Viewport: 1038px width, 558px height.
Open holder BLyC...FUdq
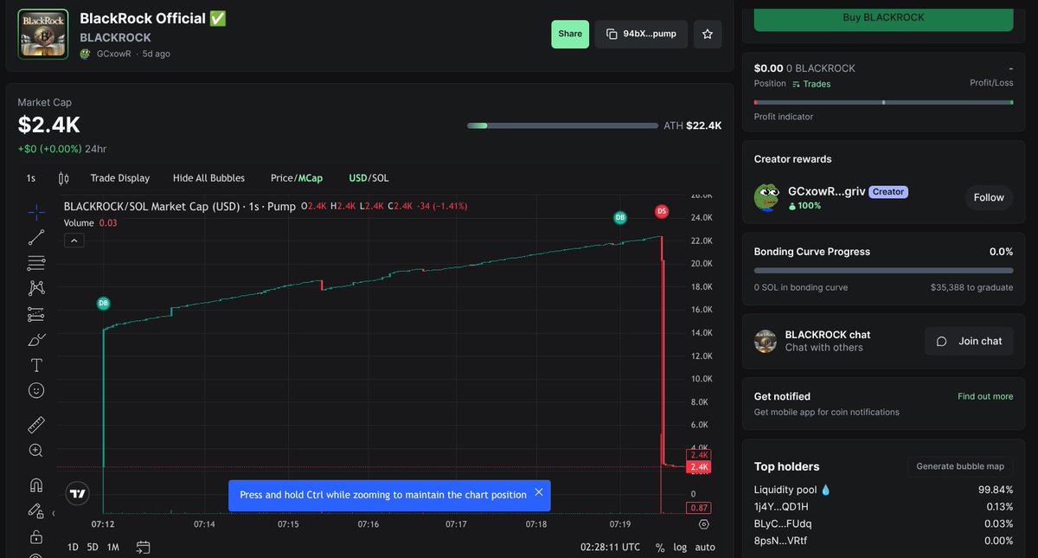783,523
